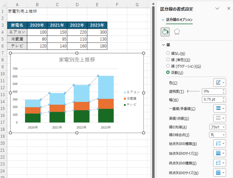Select the テレビ row label cell
Screen dimensions: 233x178
(17, 46)
